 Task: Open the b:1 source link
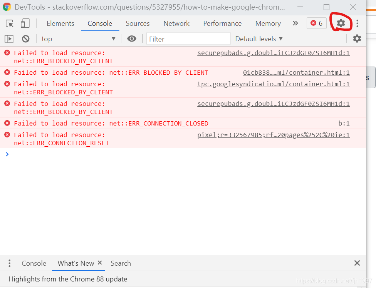[344, 123]
